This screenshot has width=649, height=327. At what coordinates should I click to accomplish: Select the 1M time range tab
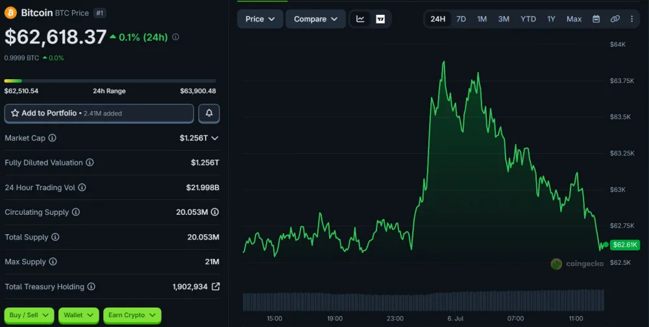tap(482, 19)
